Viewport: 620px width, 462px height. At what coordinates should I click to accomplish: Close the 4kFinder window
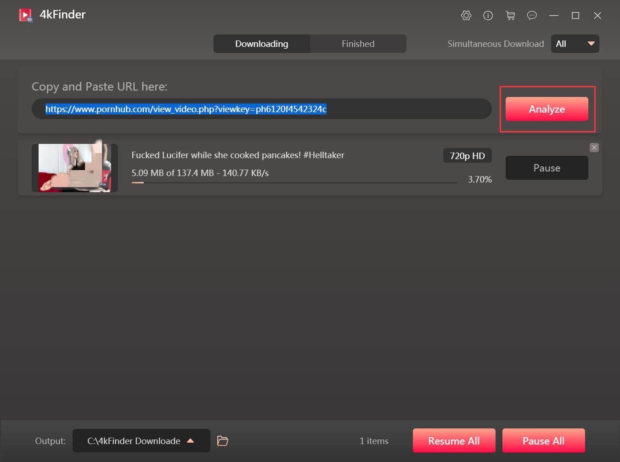click(x=597, y=16)
